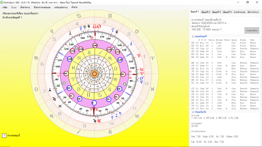Click the blue 0 degree circle marker
This screenshot has height=147, width=262.
(x=95, y=103)
